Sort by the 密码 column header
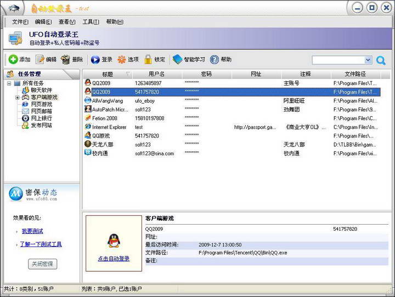 coord(207,74)
